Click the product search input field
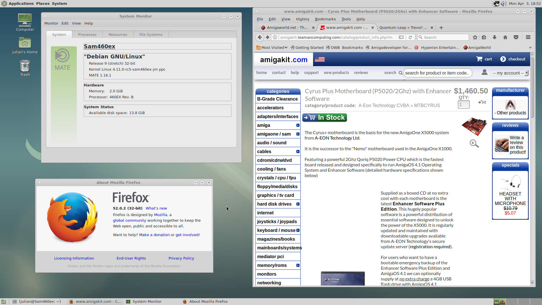Screen dimensions: 542x305 [x=437, y=73]
